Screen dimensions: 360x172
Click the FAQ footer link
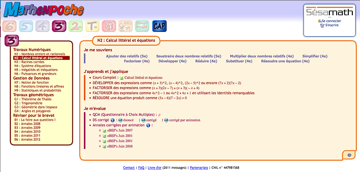141,167
